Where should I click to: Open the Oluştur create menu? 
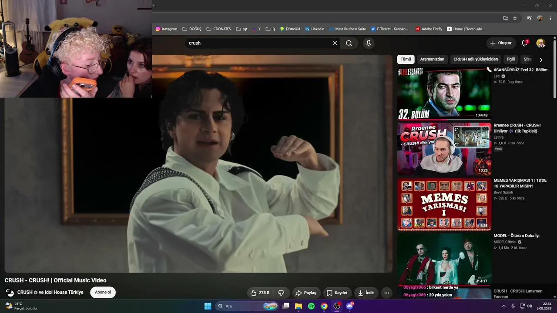pos(501,43)
